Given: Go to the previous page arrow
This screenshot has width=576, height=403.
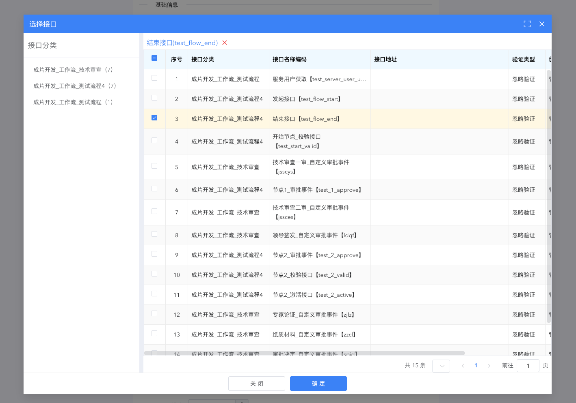Looking at the screenshot, I should point(463,366).
